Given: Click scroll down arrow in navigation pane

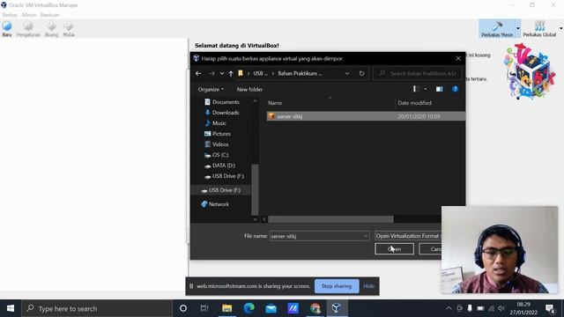Looking at the screenshot, I should (255, 219).
